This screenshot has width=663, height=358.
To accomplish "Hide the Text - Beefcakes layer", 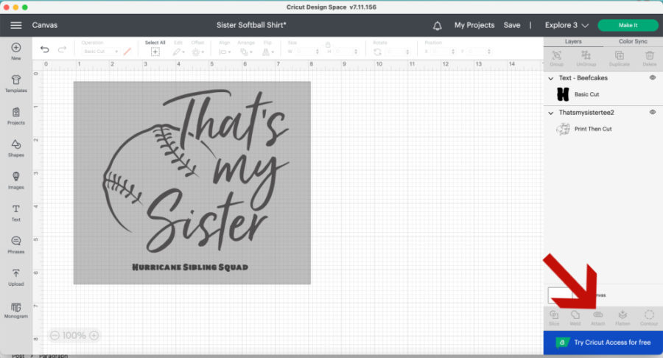I will (652, 77).
